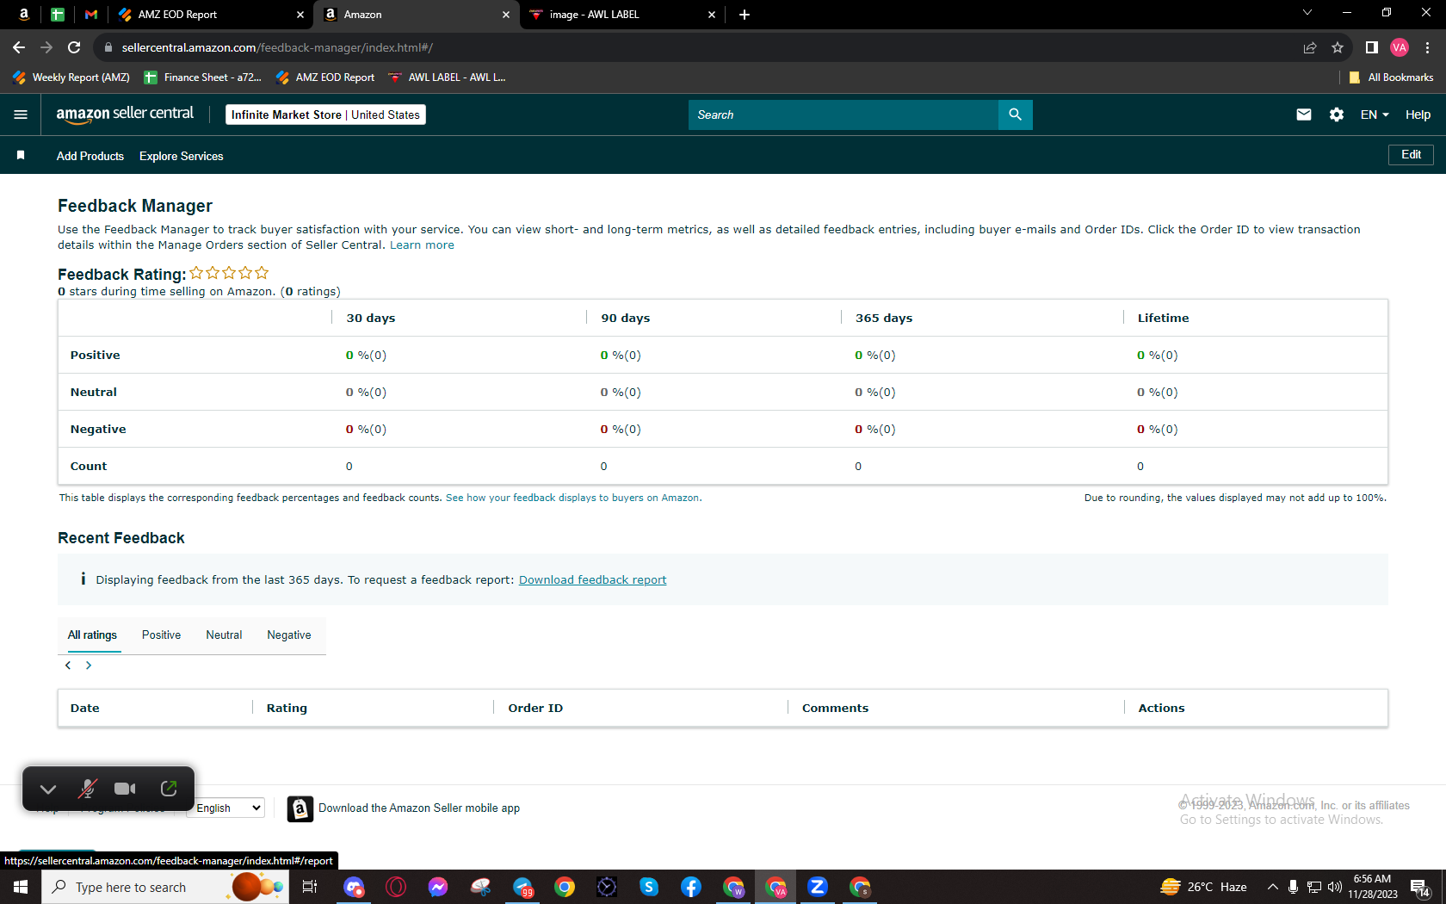
Task: Go to previous feedback page arrow
Action: (x=68, y=666)
